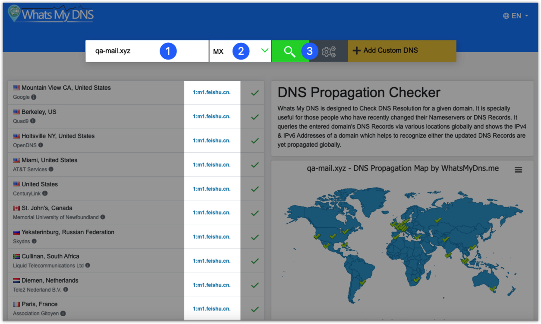Click the "Cullinan, South Africa" location text
541x324 pixels.
click(x=50, y=256)
